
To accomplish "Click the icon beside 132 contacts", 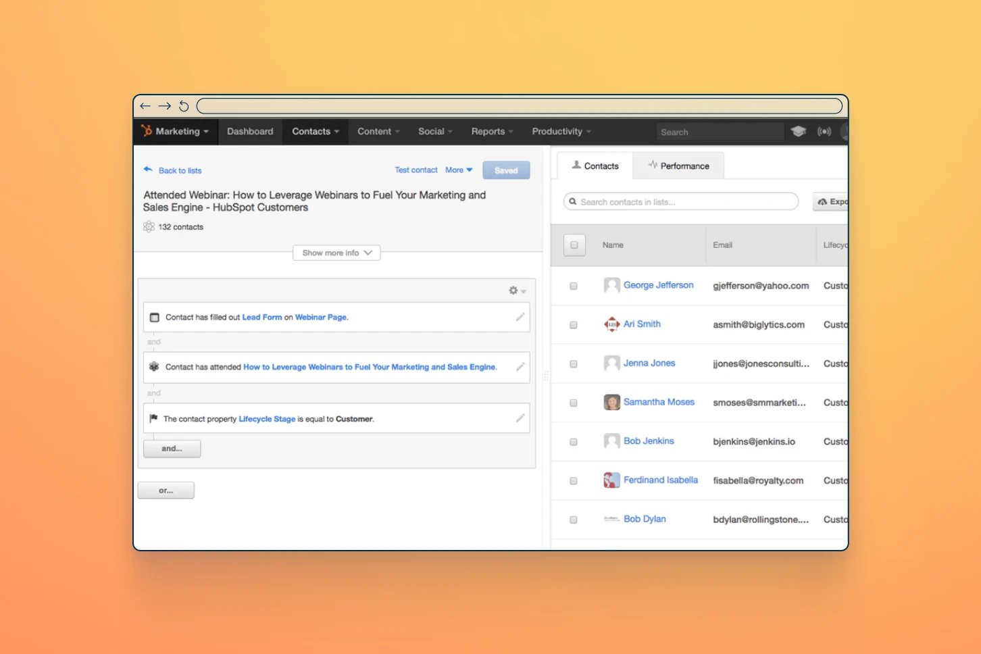I will pos(149,226).
